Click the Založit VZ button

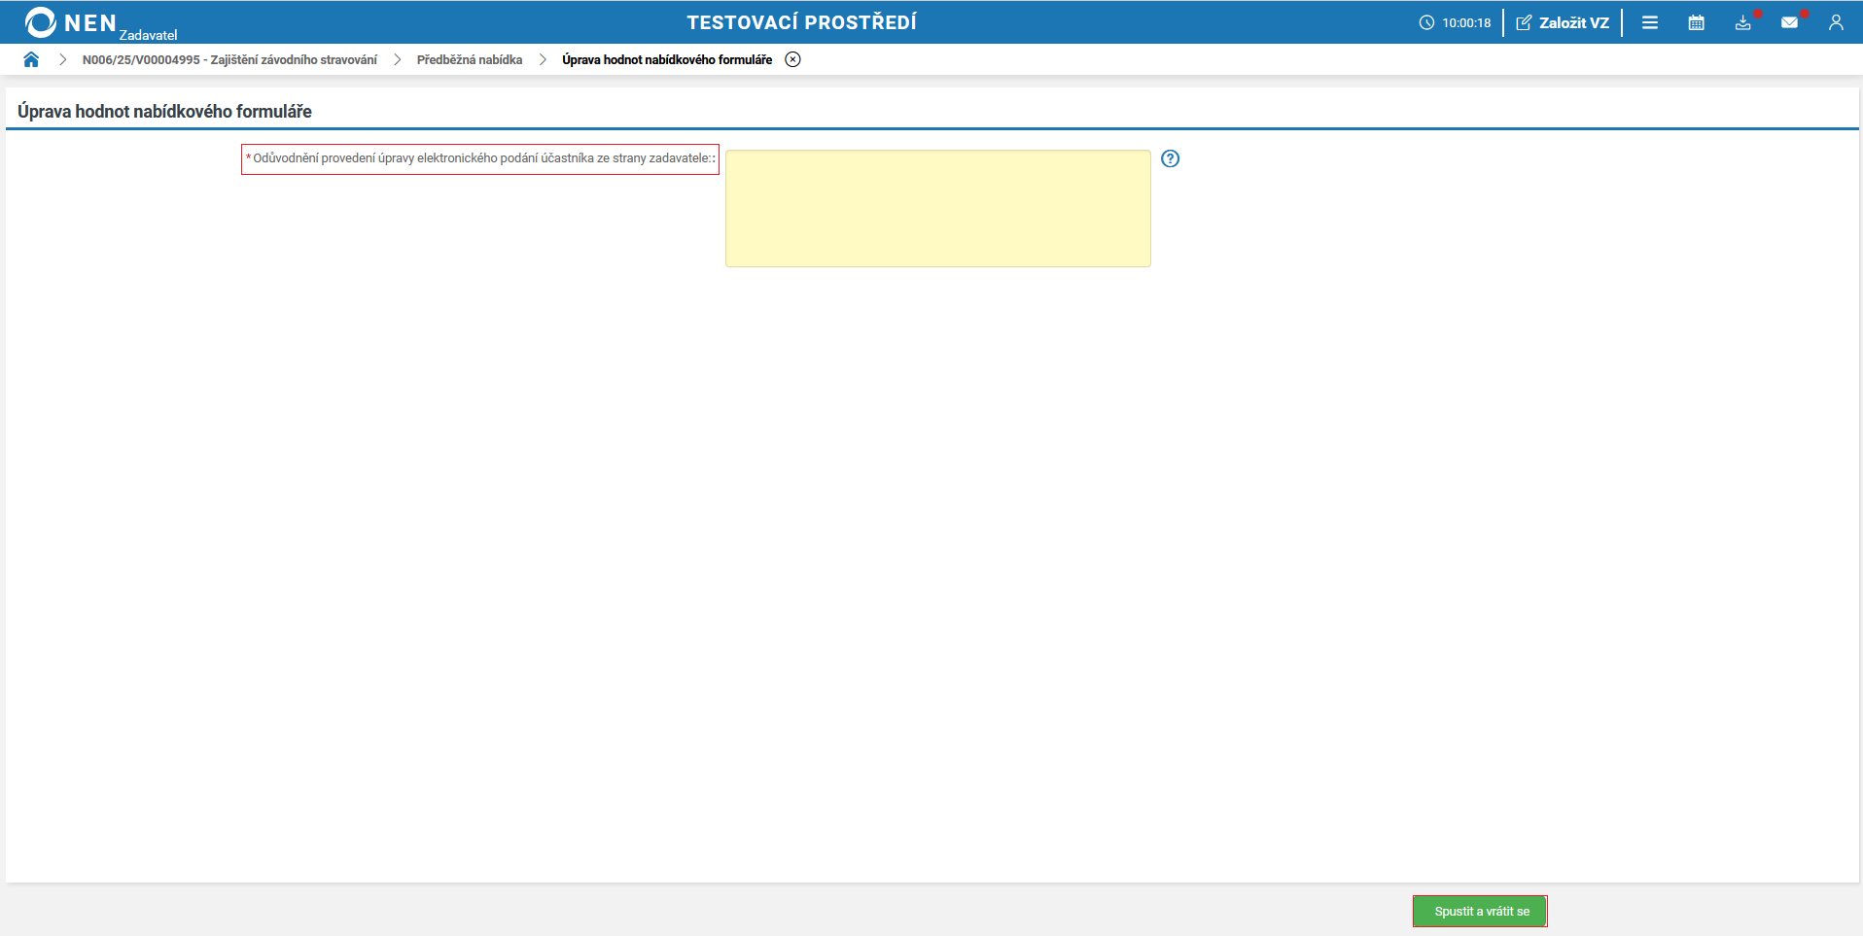tap(1563, 22)
